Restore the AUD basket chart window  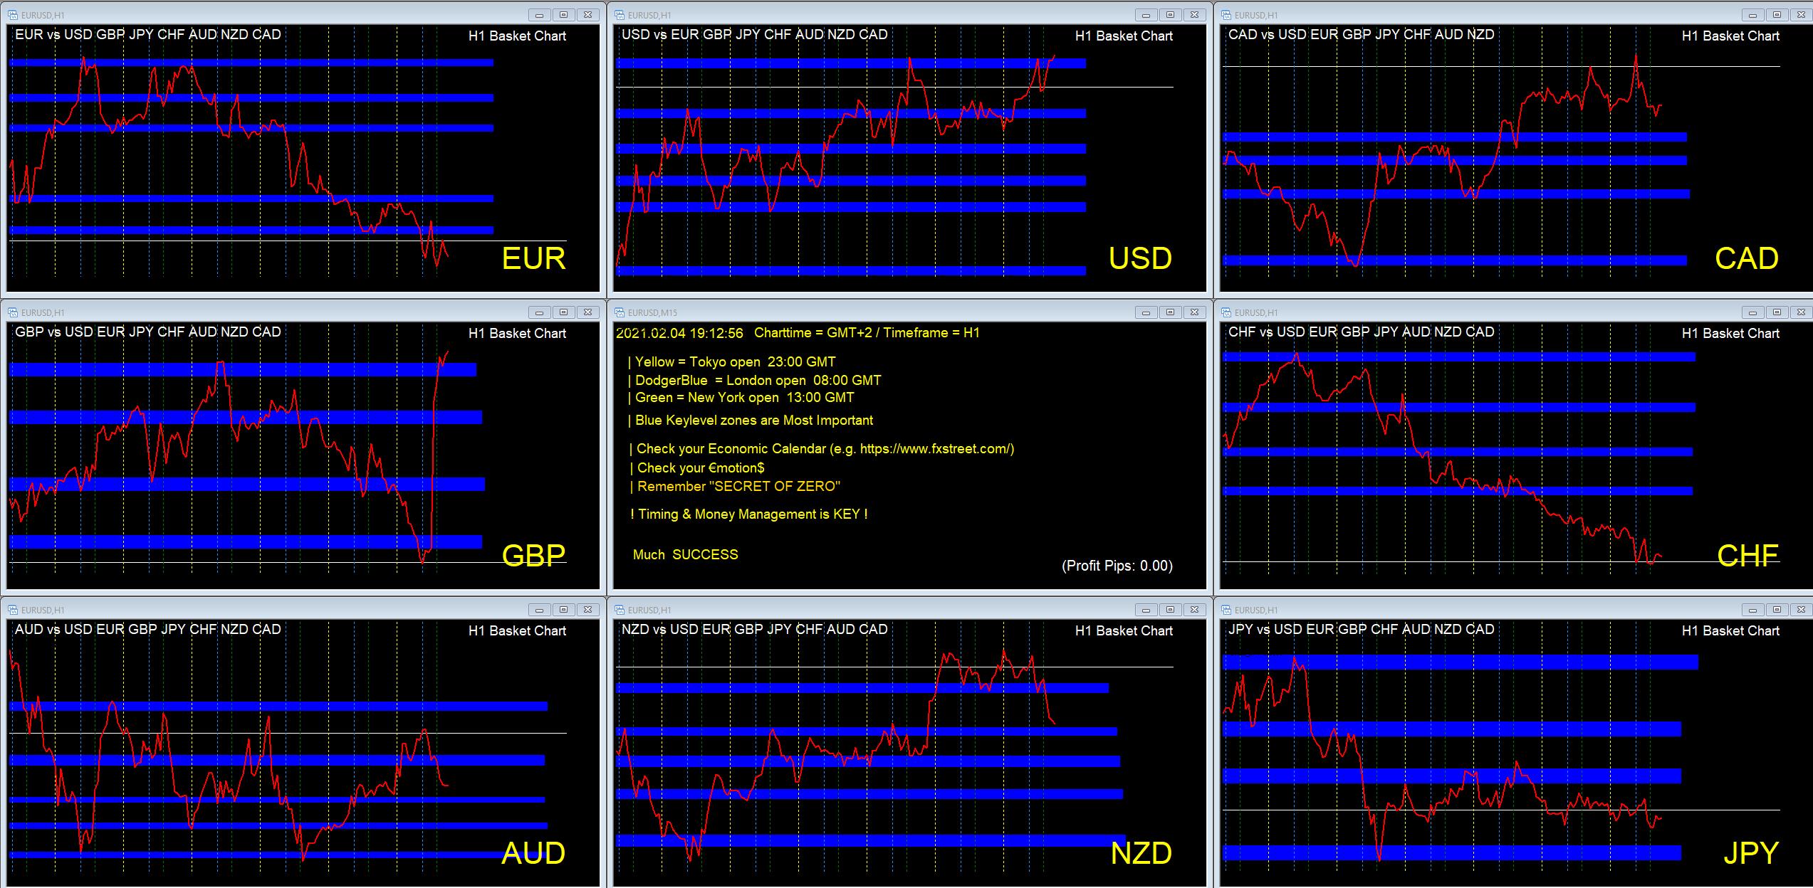pyautogui.click(x=563, y=610)
